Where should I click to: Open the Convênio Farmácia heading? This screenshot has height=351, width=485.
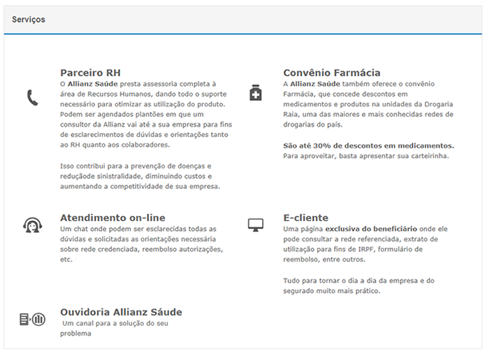click(331, 73)
